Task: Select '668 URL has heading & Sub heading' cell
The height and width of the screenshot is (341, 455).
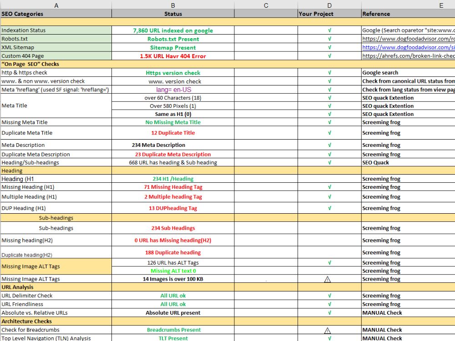Action: (173, 162)
